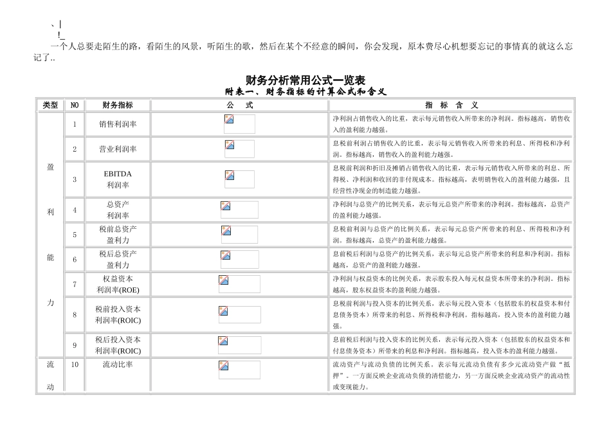Image resolution: width=611 pixels, height=432 pixels.
Task: Click description starting 息税前利润和折旧及摊销
Action: click(x=451, y=179)
